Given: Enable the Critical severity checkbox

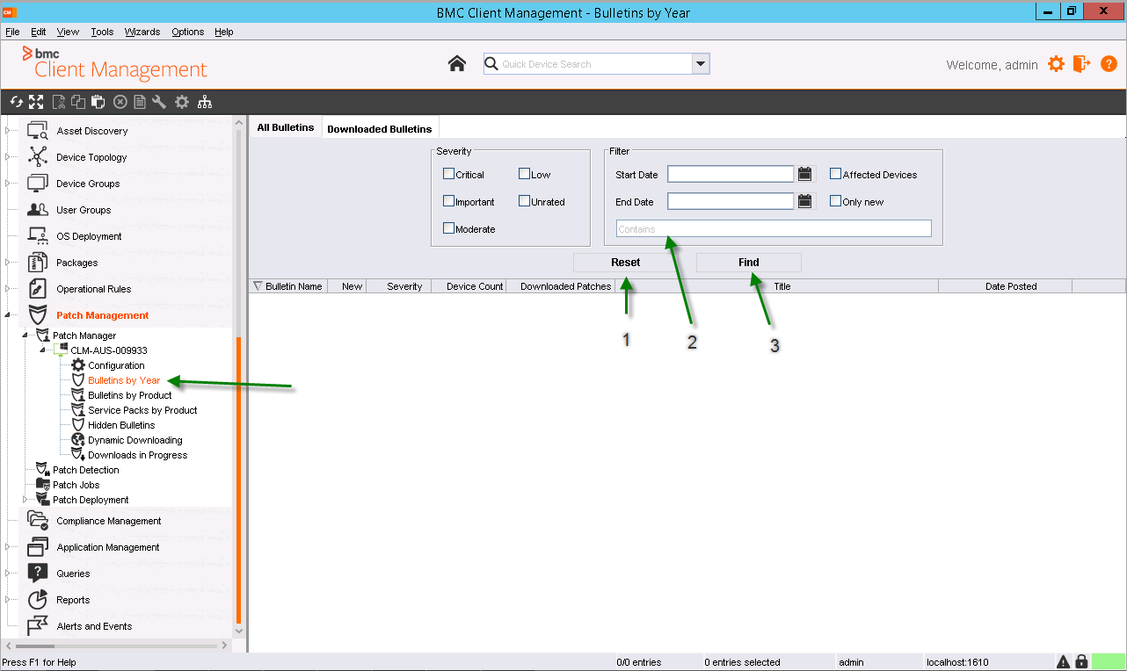Looking at the screenshot, I should click(x=449, y=174).
